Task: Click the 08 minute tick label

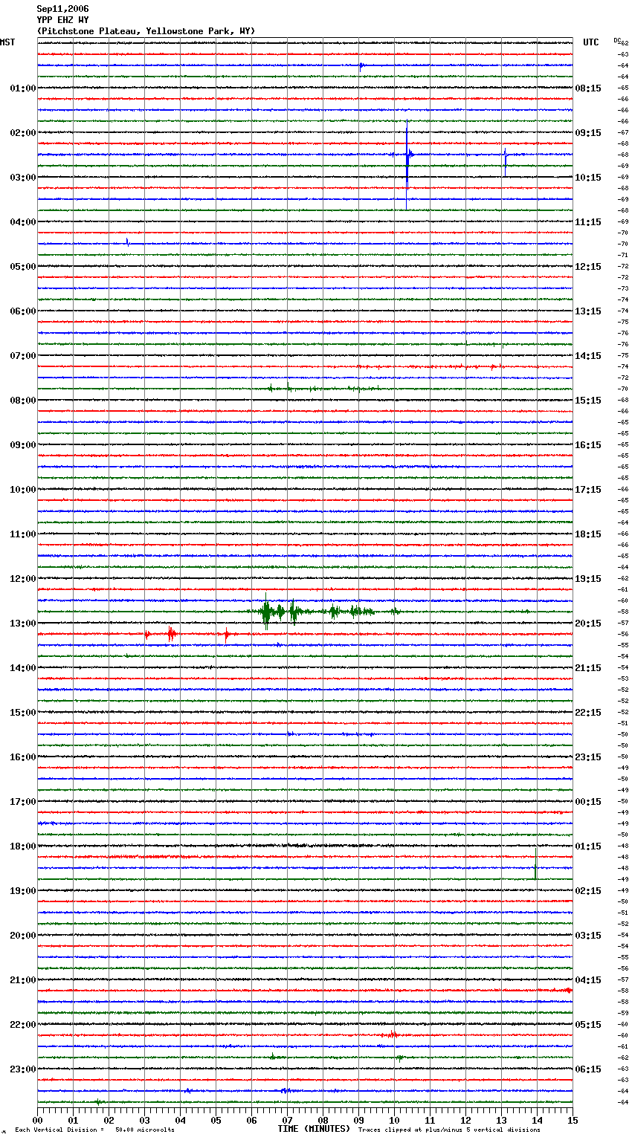Action: [x=323, y=1120]
